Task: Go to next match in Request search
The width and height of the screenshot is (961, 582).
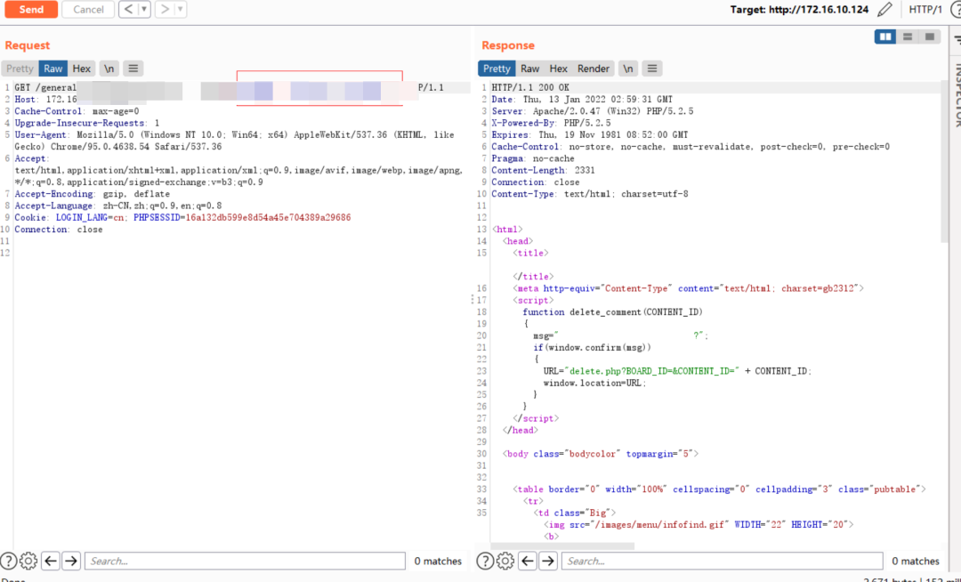Action: coord(71,561)
